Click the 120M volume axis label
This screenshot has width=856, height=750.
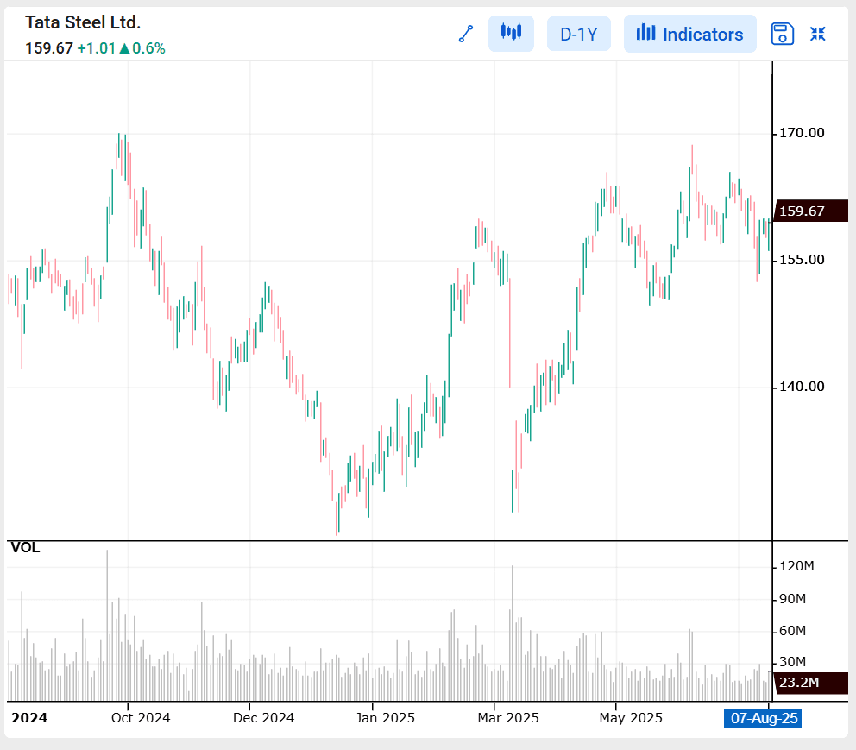click(796, 566)
